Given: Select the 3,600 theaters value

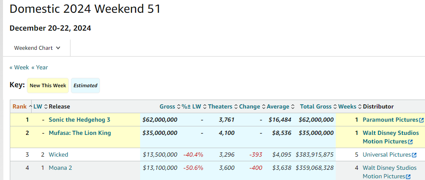Looking at the screenshot, I should [x=226, y=168].
